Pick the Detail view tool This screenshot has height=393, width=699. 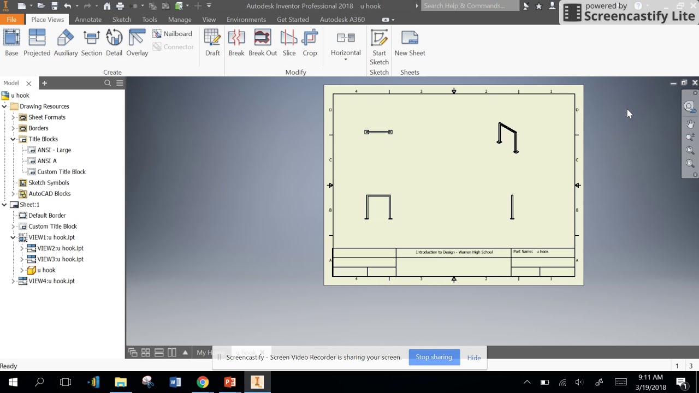[x=114, y=43]
